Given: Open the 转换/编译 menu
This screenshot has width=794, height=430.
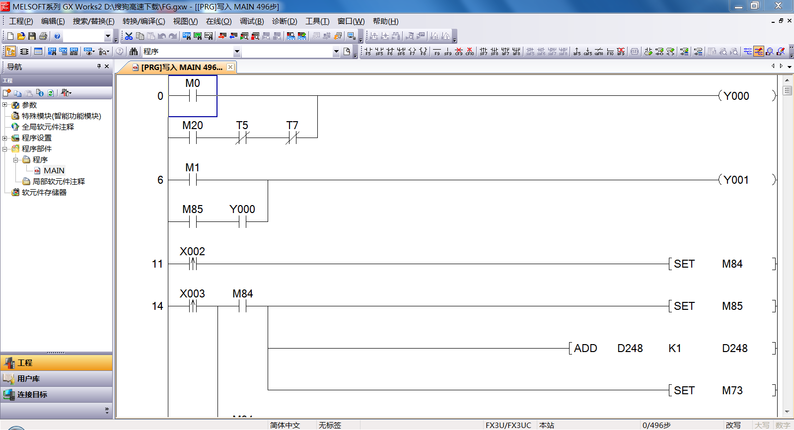Looking at the screenshot, I should tap(144, 21).
